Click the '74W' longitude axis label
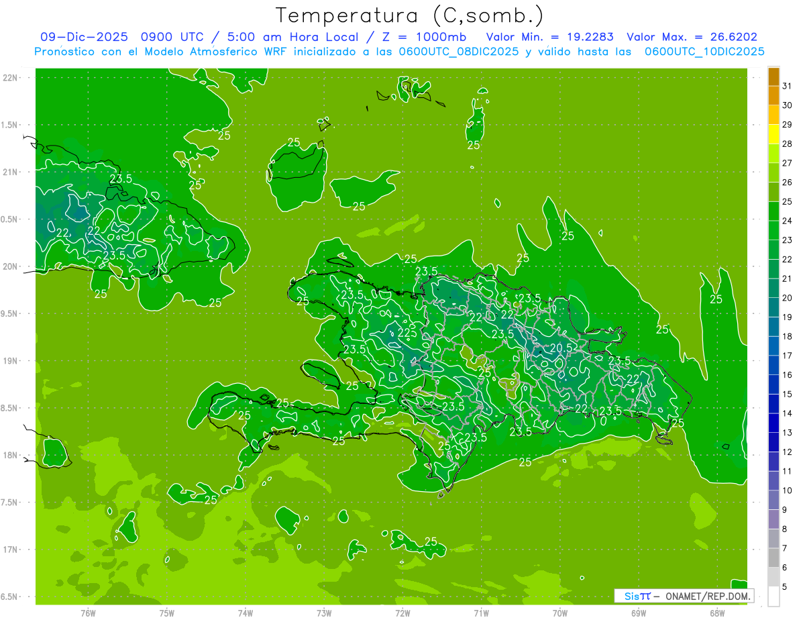 pyautogui.click(x=246, y=613)
